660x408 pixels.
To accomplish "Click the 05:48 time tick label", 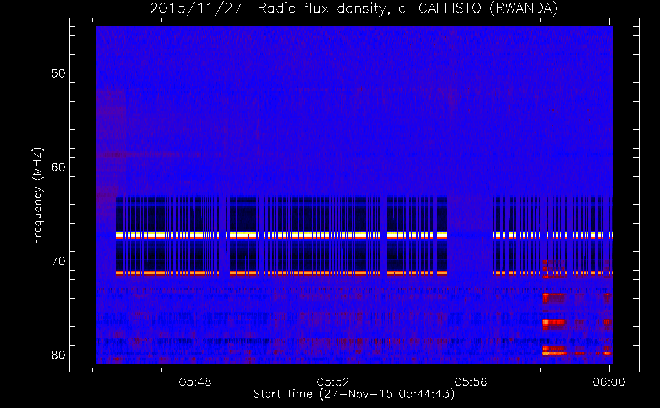I will pos(195,382).
